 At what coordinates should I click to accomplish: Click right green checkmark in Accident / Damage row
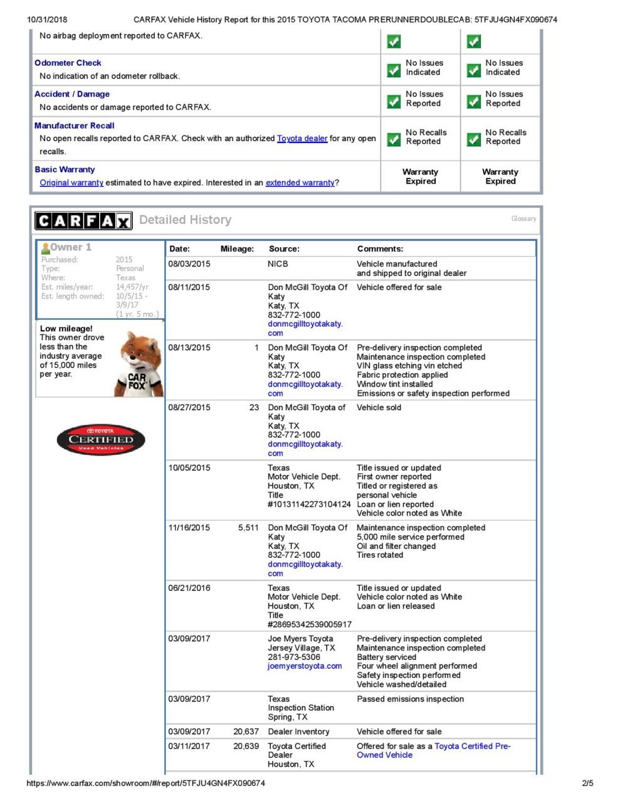[x=473, y=101]
